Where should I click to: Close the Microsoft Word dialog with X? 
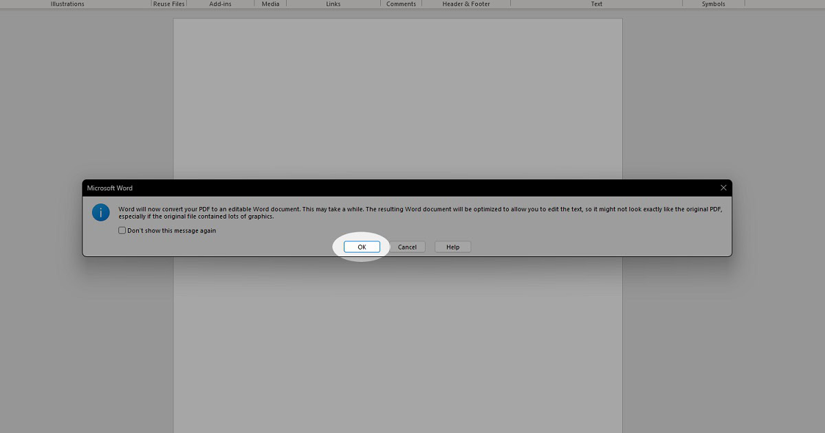click(x=723, y=188)
